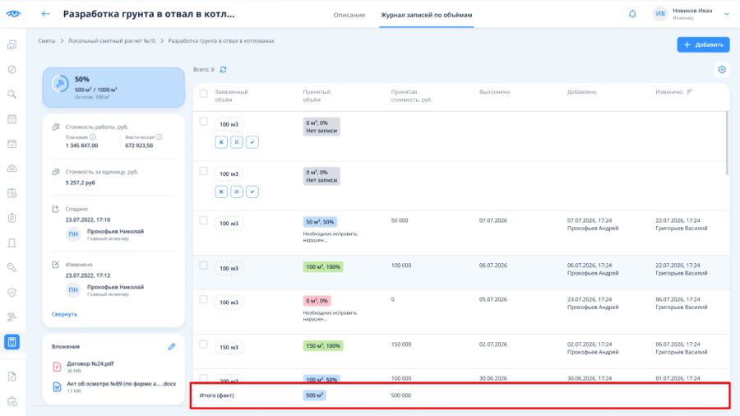
Task: Open the clipboard sidebar icon
Action: coord(12,218)
